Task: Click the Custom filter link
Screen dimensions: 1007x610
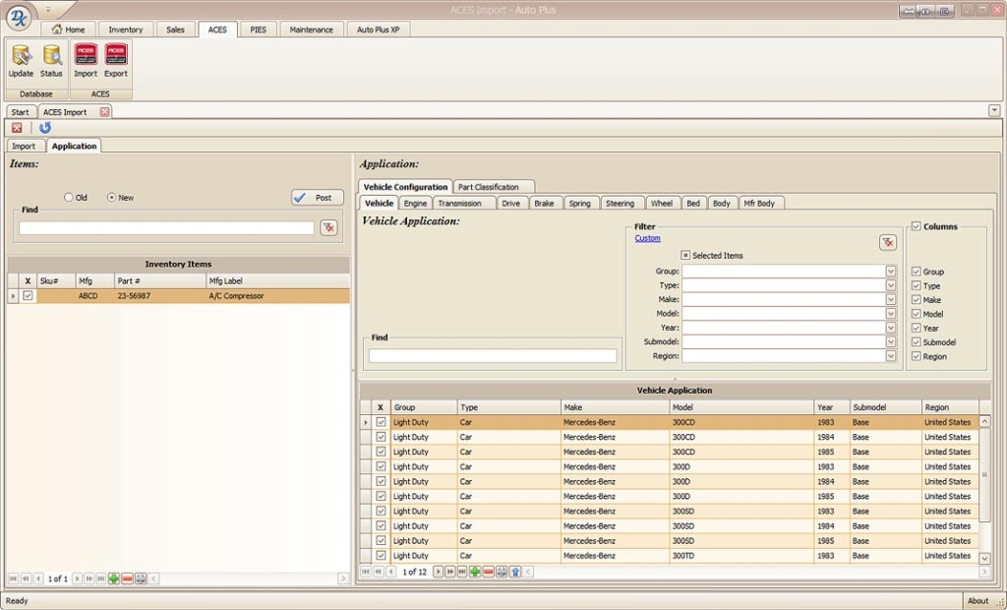Action: (647, 238)
